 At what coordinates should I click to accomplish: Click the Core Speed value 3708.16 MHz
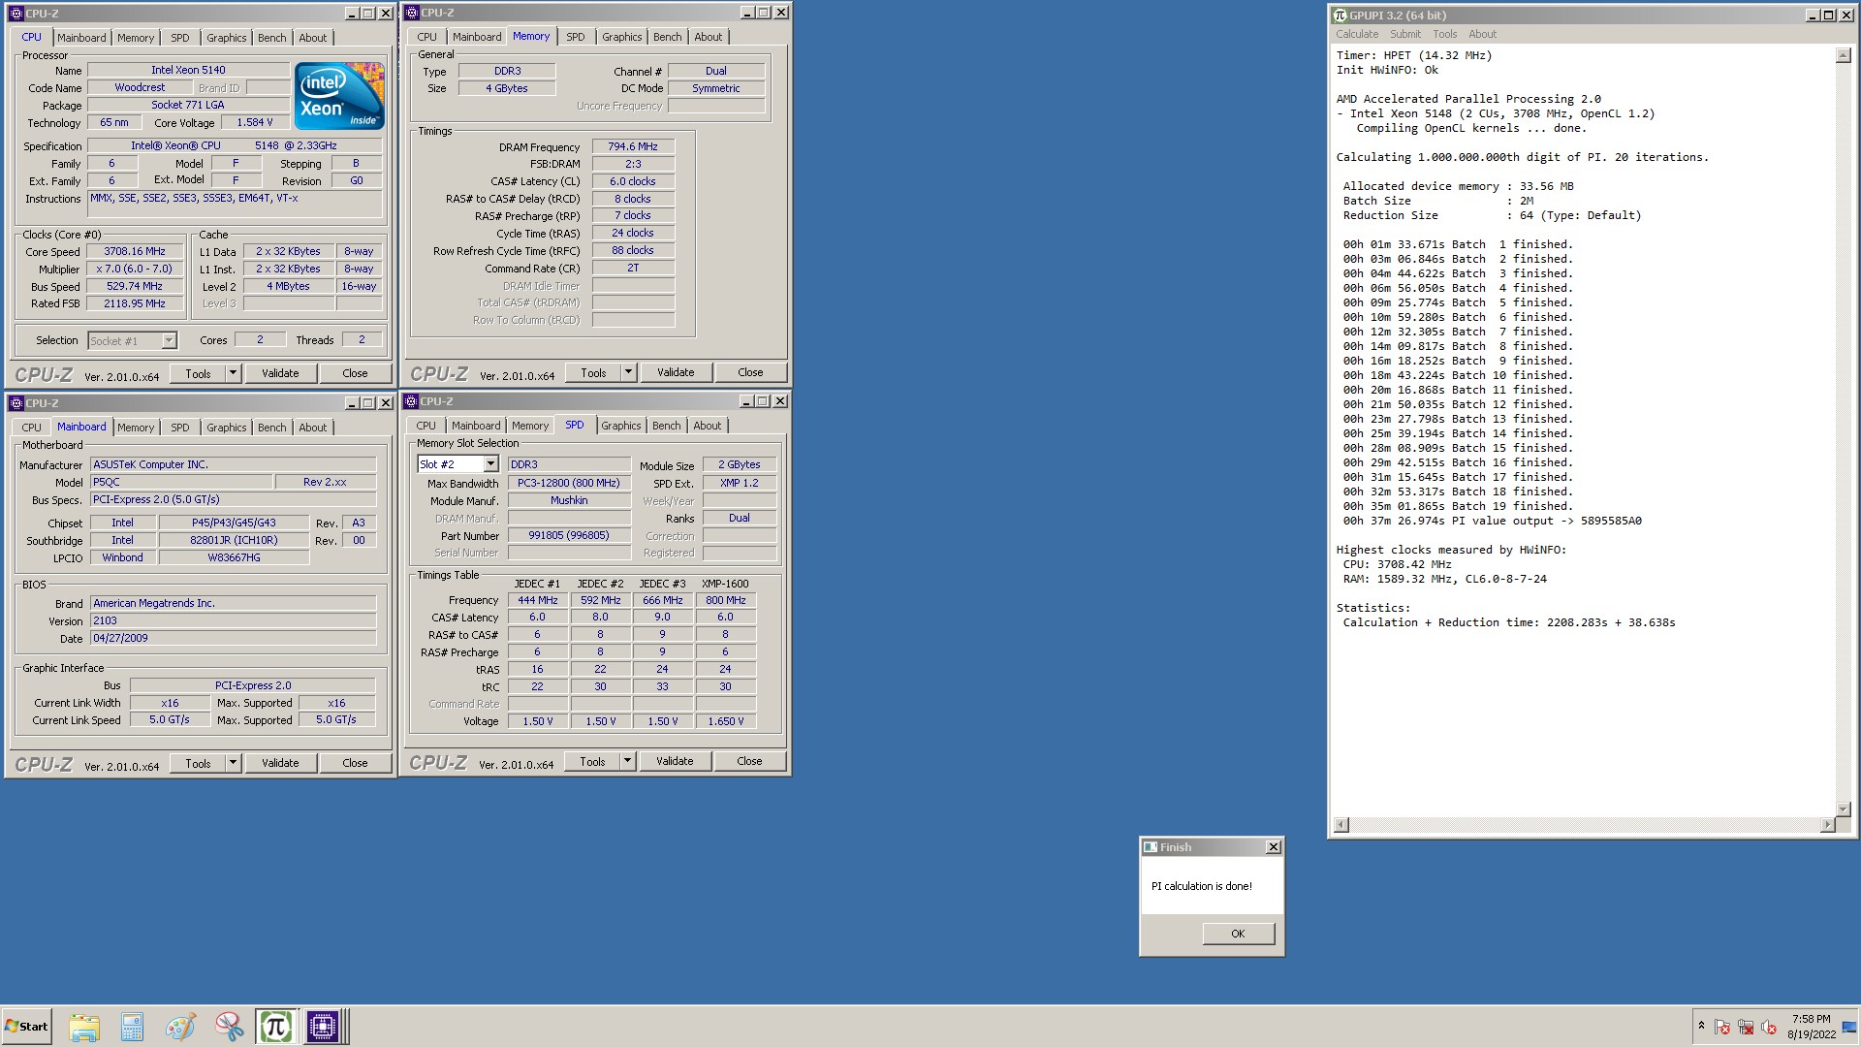[135, 251]
